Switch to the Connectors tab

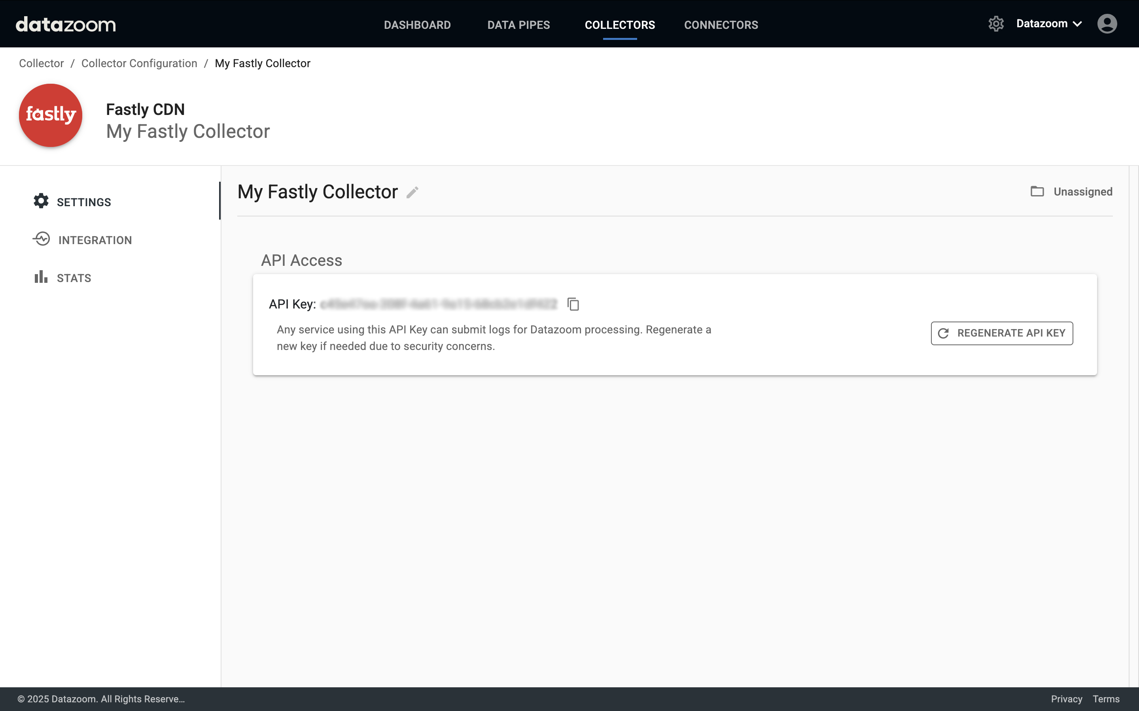[x=721, y=25]
